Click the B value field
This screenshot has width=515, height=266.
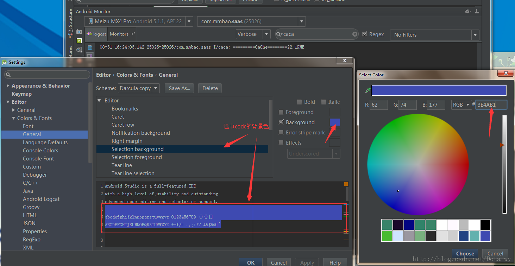(436, 105)
